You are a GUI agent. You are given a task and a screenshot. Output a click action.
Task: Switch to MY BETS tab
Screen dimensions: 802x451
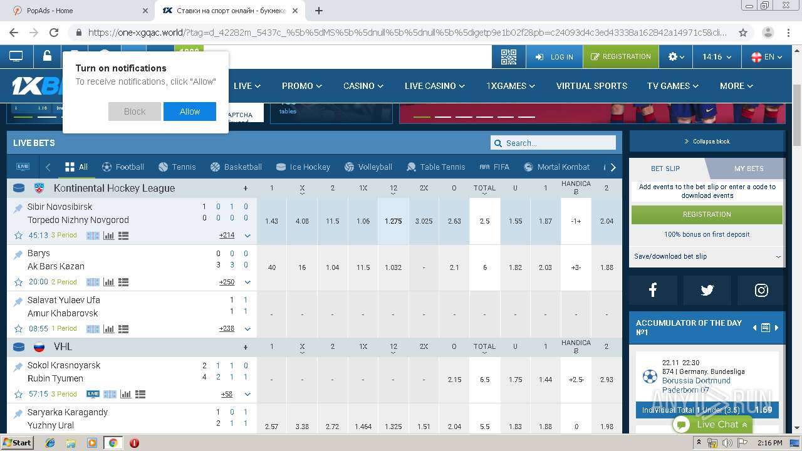(x=749, y=168)
